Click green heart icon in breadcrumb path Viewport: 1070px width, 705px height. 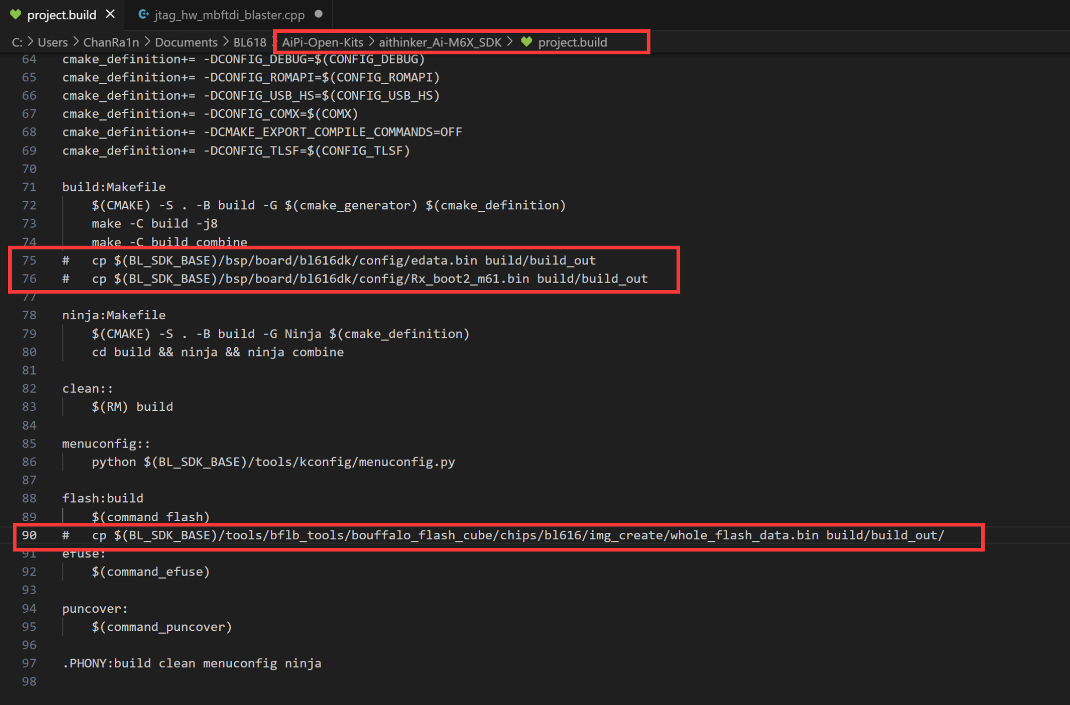[527, 42]
